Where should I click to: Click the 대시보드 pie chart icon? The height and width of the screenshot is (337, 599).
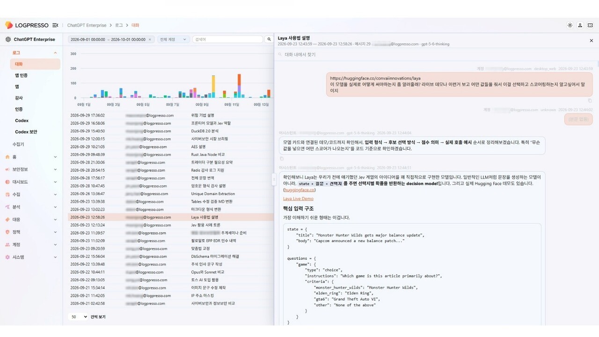(7, 182)
